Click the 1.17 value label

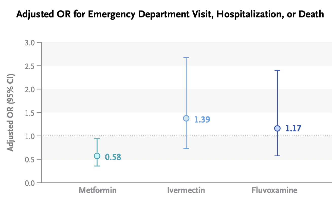pyautogui.click(x=293, y=128)
